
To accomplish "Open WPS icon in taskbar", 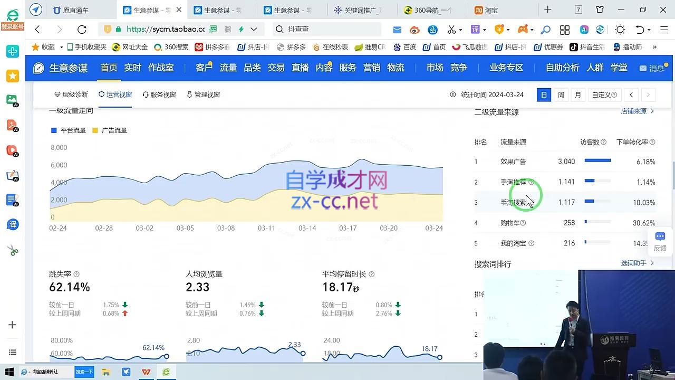I will (x=146, y=372).
